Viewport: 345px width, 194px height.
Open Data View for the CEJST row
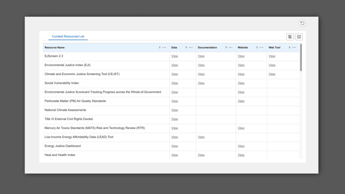175,74
